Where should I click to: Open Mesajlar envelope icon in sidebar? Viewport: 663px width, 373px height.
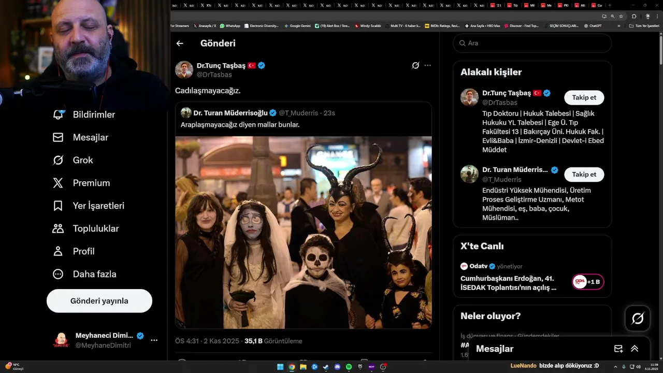click(x=58, y=137)
